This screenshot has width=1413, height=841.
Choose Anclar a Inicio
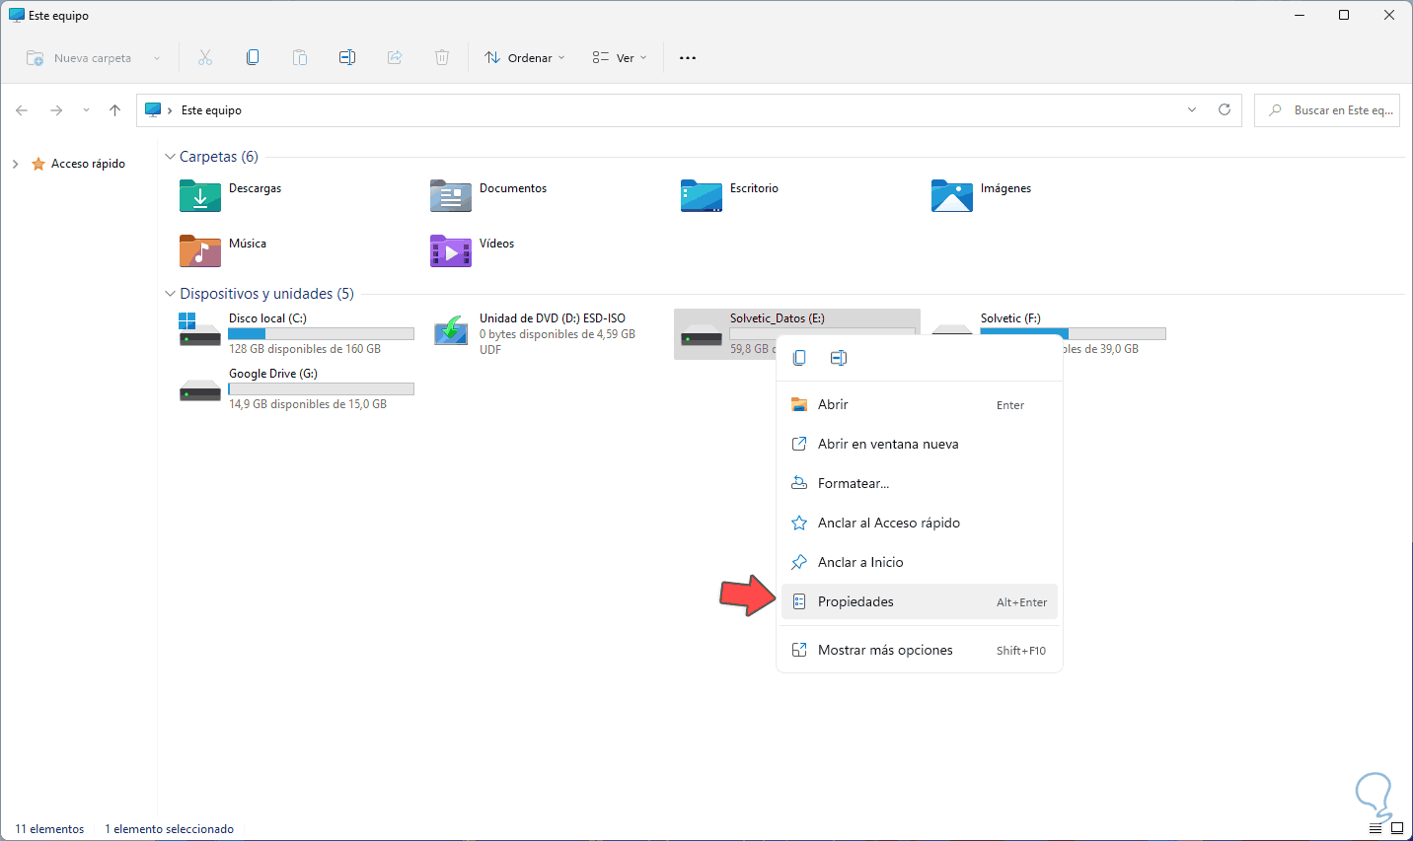(x=920, y=562)
